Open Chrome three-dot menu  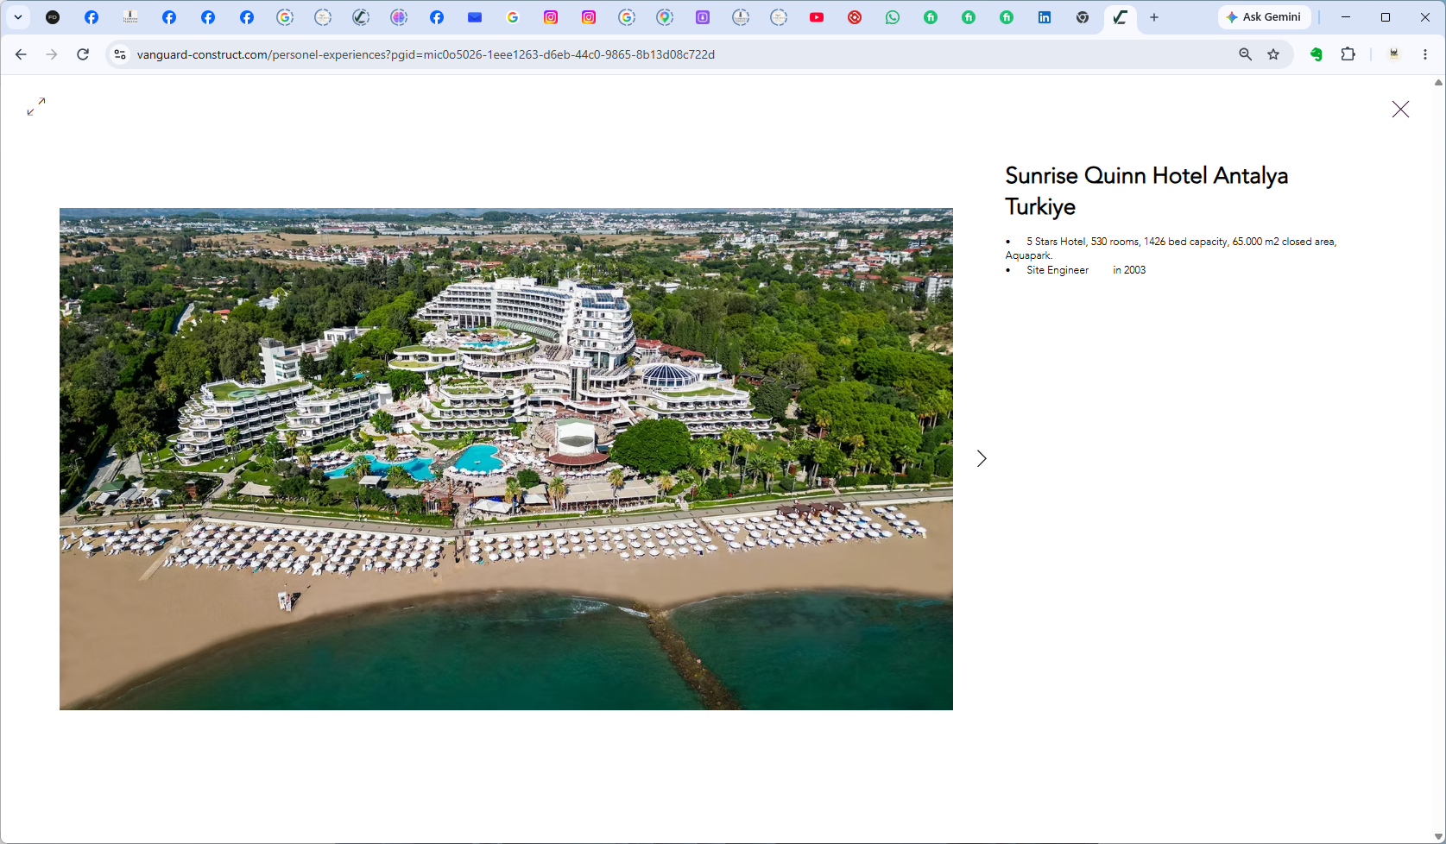pyautogui.click(x=1425, y=54)
